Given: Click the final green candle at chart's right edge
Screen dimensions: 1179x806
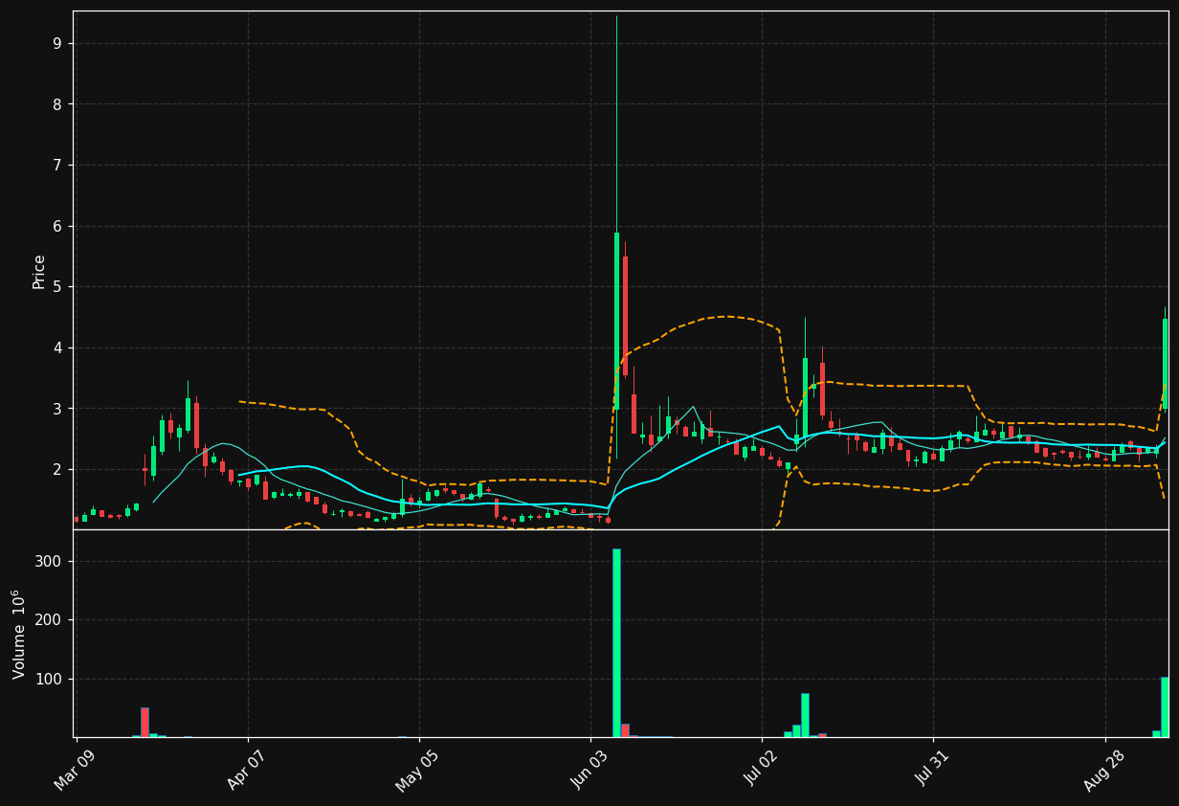Looking at the screenshot, I should [x=1165, y=364].
